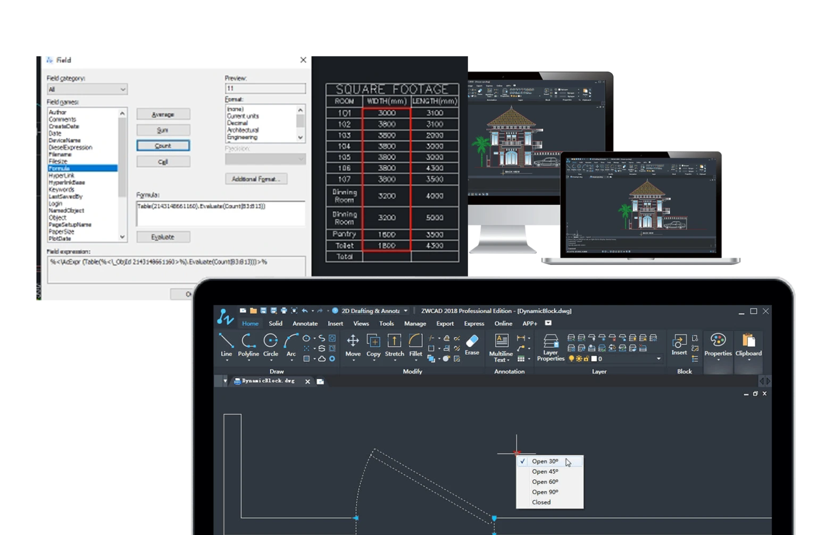Click the layer color swatch next to '0'
The width and height of the screenshot is (817, 535).
click(594, 358)
